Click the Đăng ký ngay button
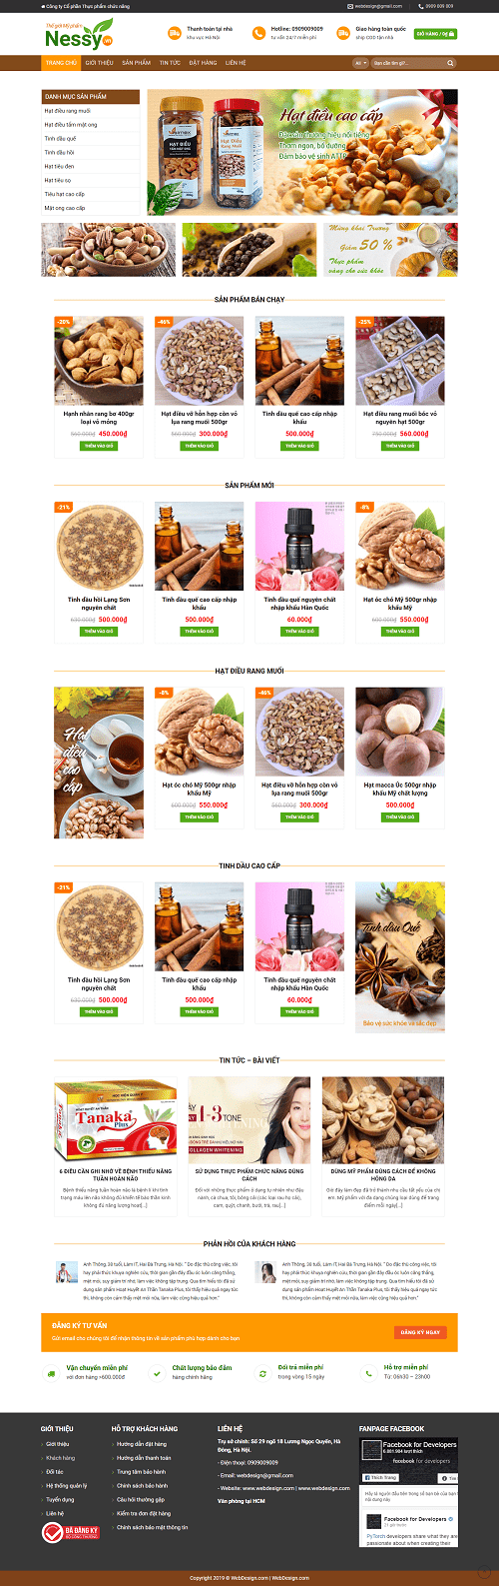 click(420, 1332)
